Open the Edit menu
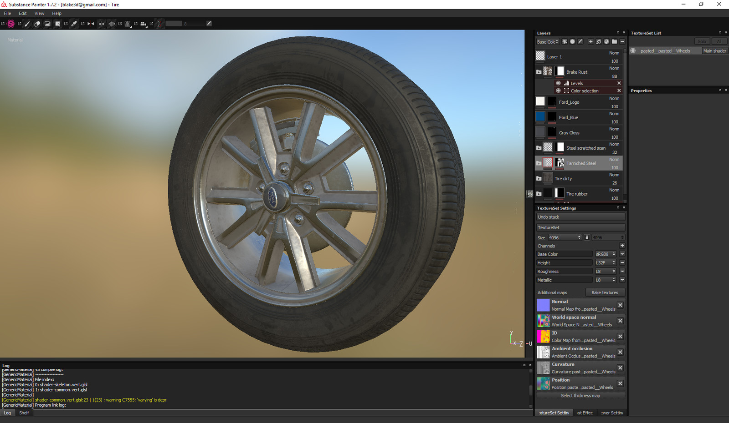The height and width of the screenshot is (423, 729). pos(23,13)
